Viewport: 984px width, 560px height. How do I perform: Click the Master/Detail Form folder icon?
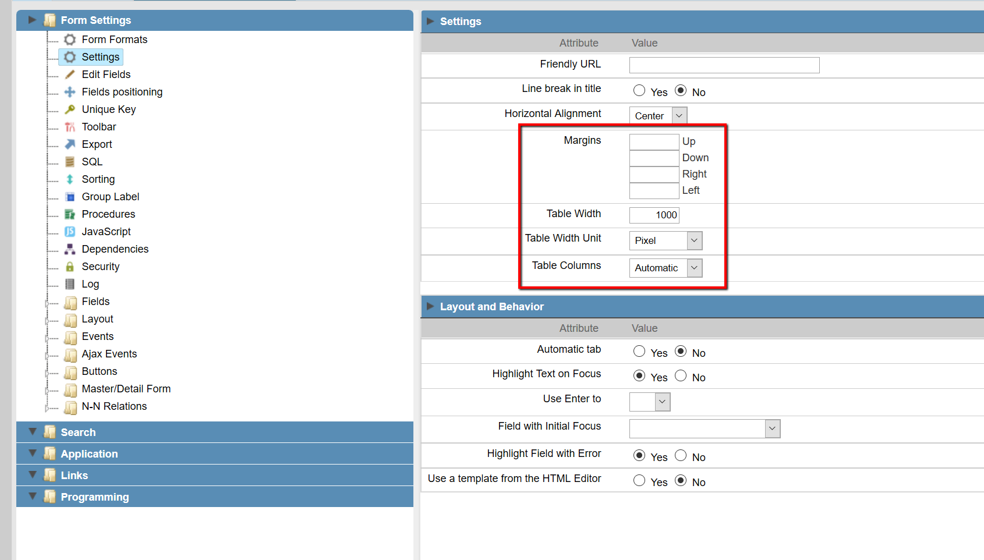click(70, 390)
